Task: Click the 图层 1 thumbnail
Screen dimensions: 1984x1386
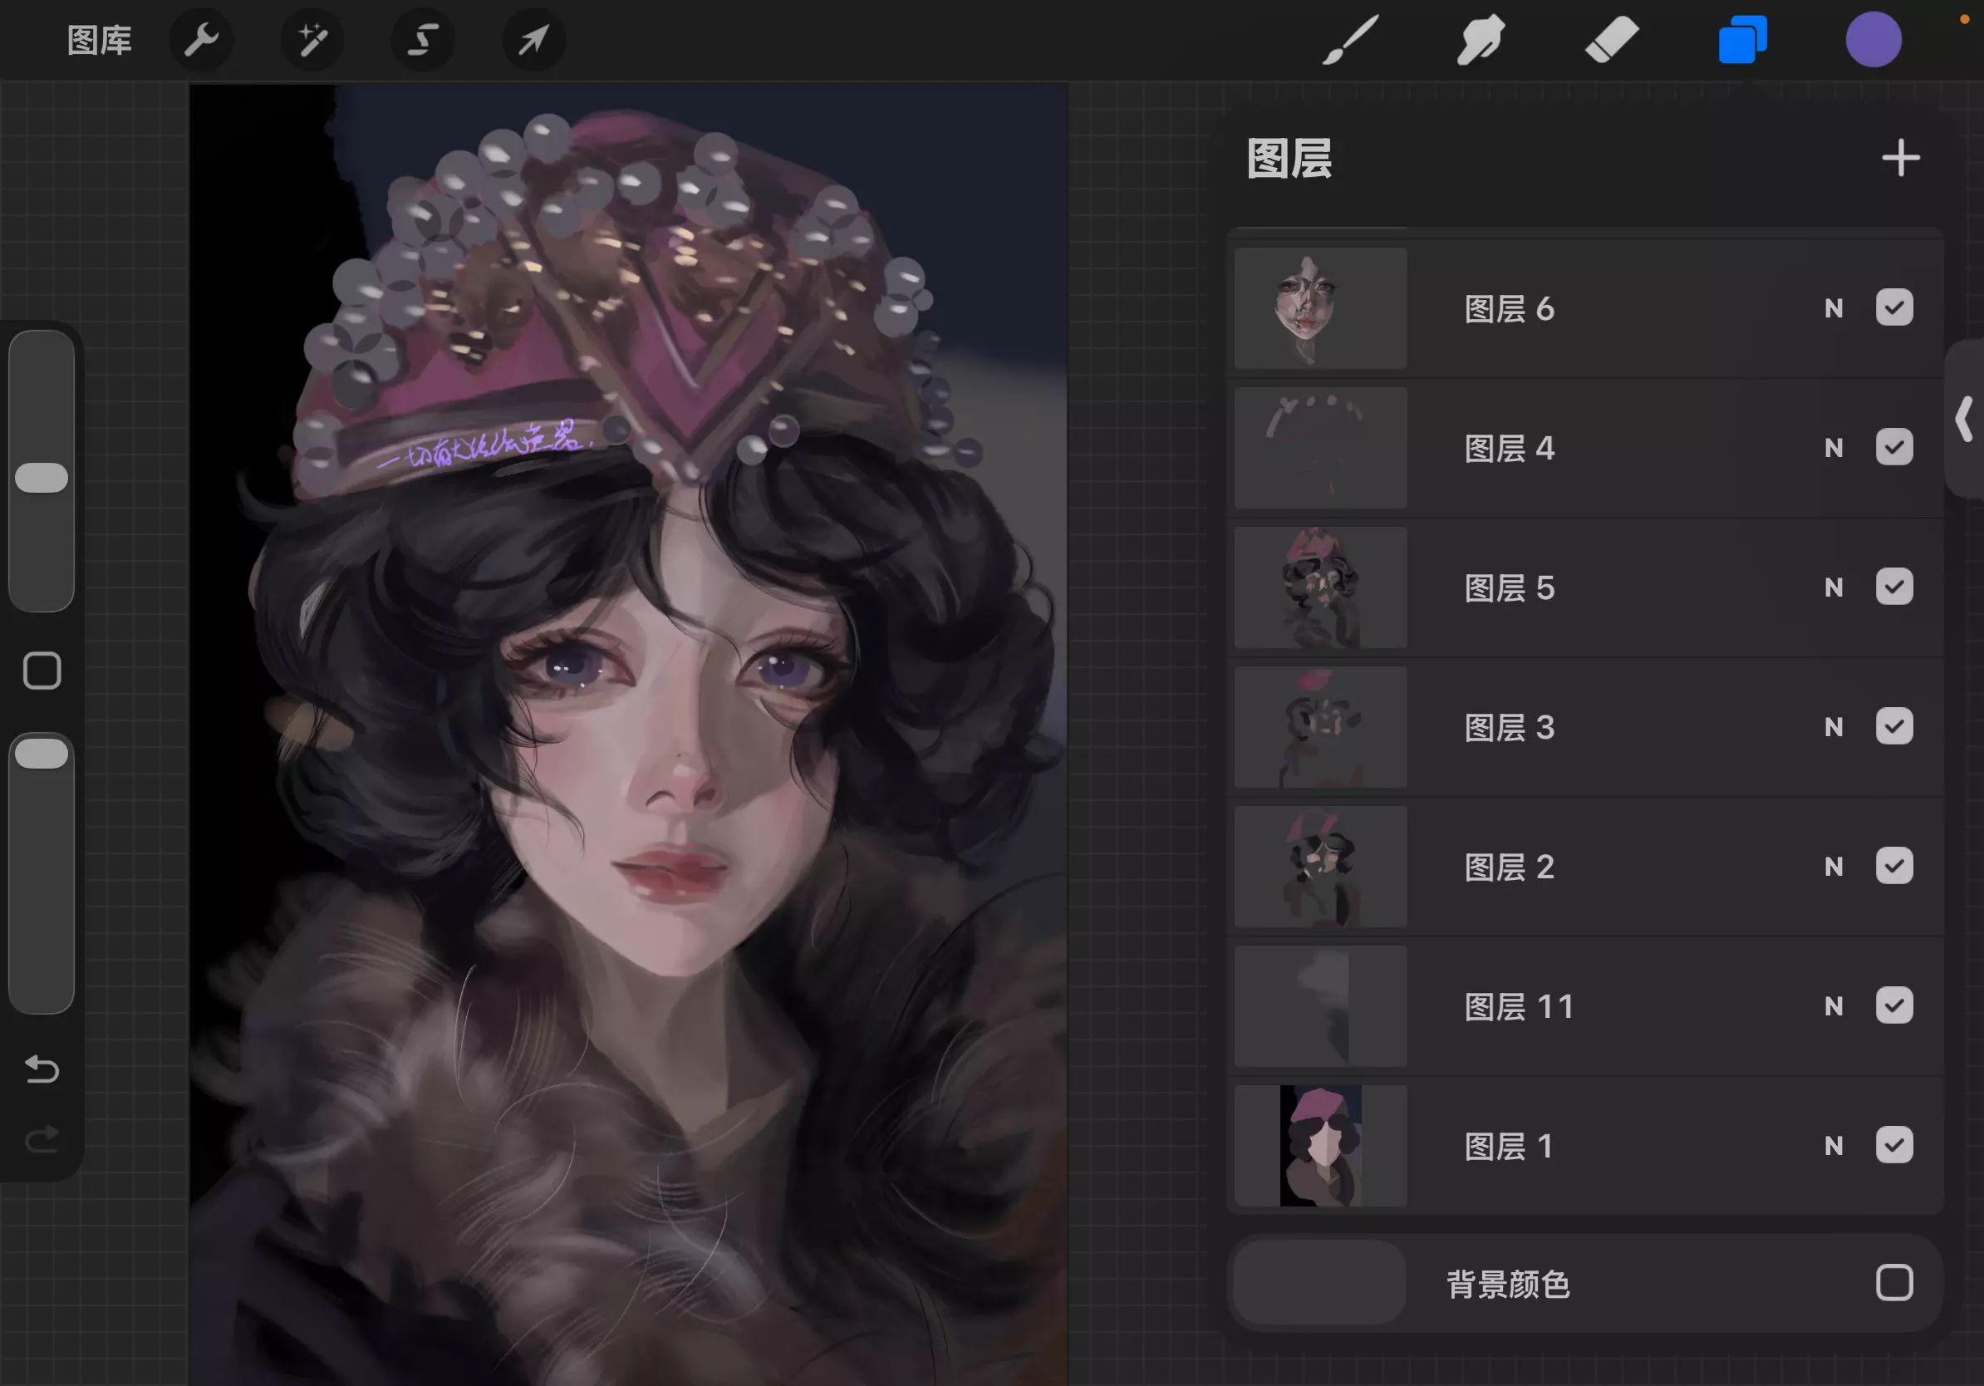Action: (x=1319, y=1145)
